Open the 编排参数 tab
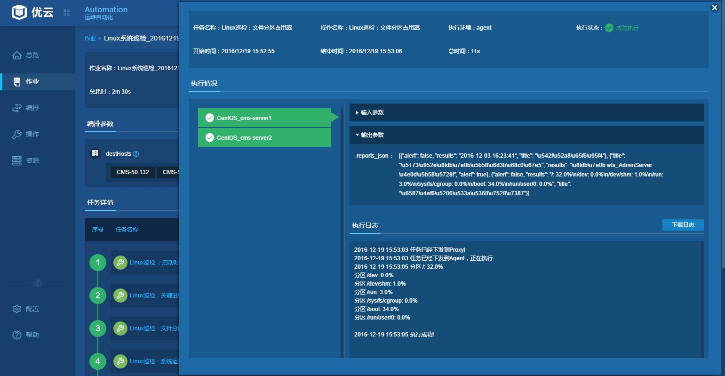Viewport: 725px width, 376px height. 100,124
